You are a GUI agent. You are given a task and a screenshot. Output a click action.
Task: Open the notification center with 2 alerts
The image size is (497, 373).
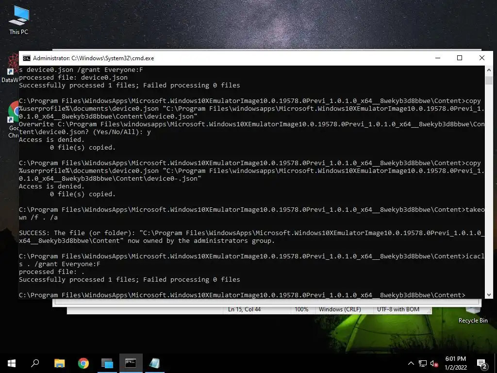tap(482, 363)
